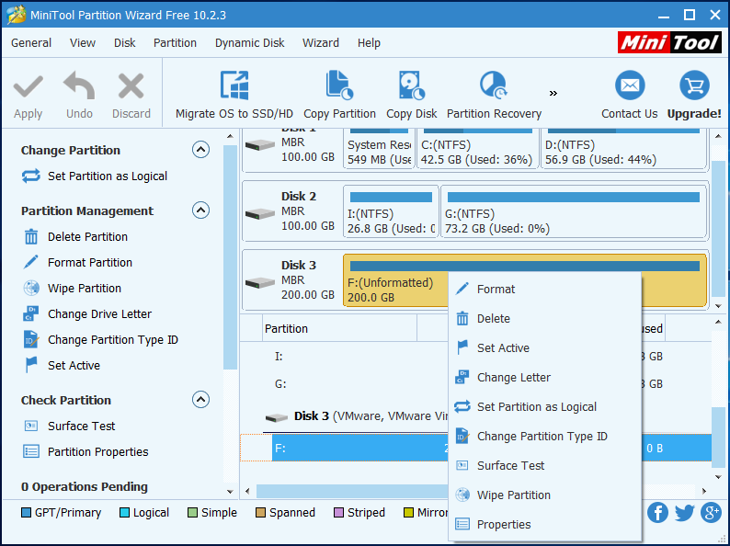This screenshot has height=546, width=730.
Task: Start the Partition Recovery wizard
Action: [x=494, y=96]
